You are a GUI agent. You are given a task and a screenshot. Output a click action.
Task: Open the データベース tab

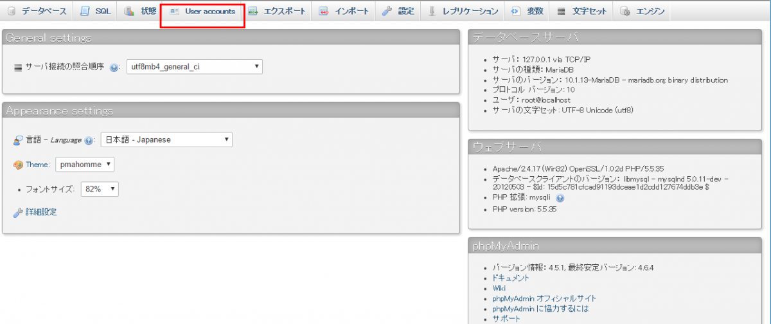coord(37,11)
